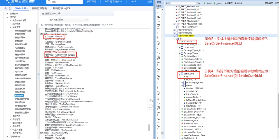Click the object brace icon of LocalCurrId

coord(182,47)
